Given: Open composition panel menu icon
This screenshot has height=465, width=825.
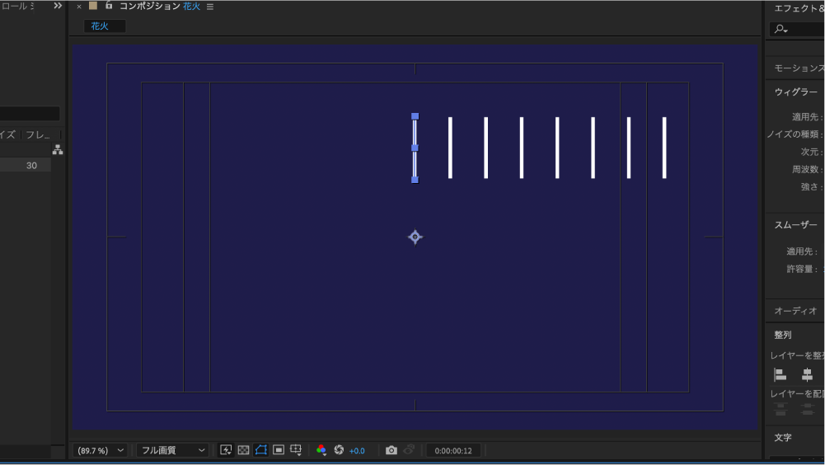Looking at the screenshot, I should 210,7.
